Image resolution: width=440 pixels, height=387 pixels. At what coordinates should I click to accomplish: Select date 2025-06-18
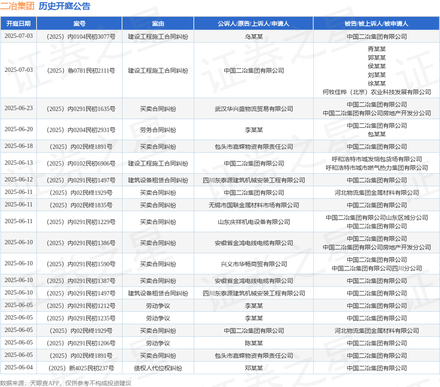click(x=18, y=146)
